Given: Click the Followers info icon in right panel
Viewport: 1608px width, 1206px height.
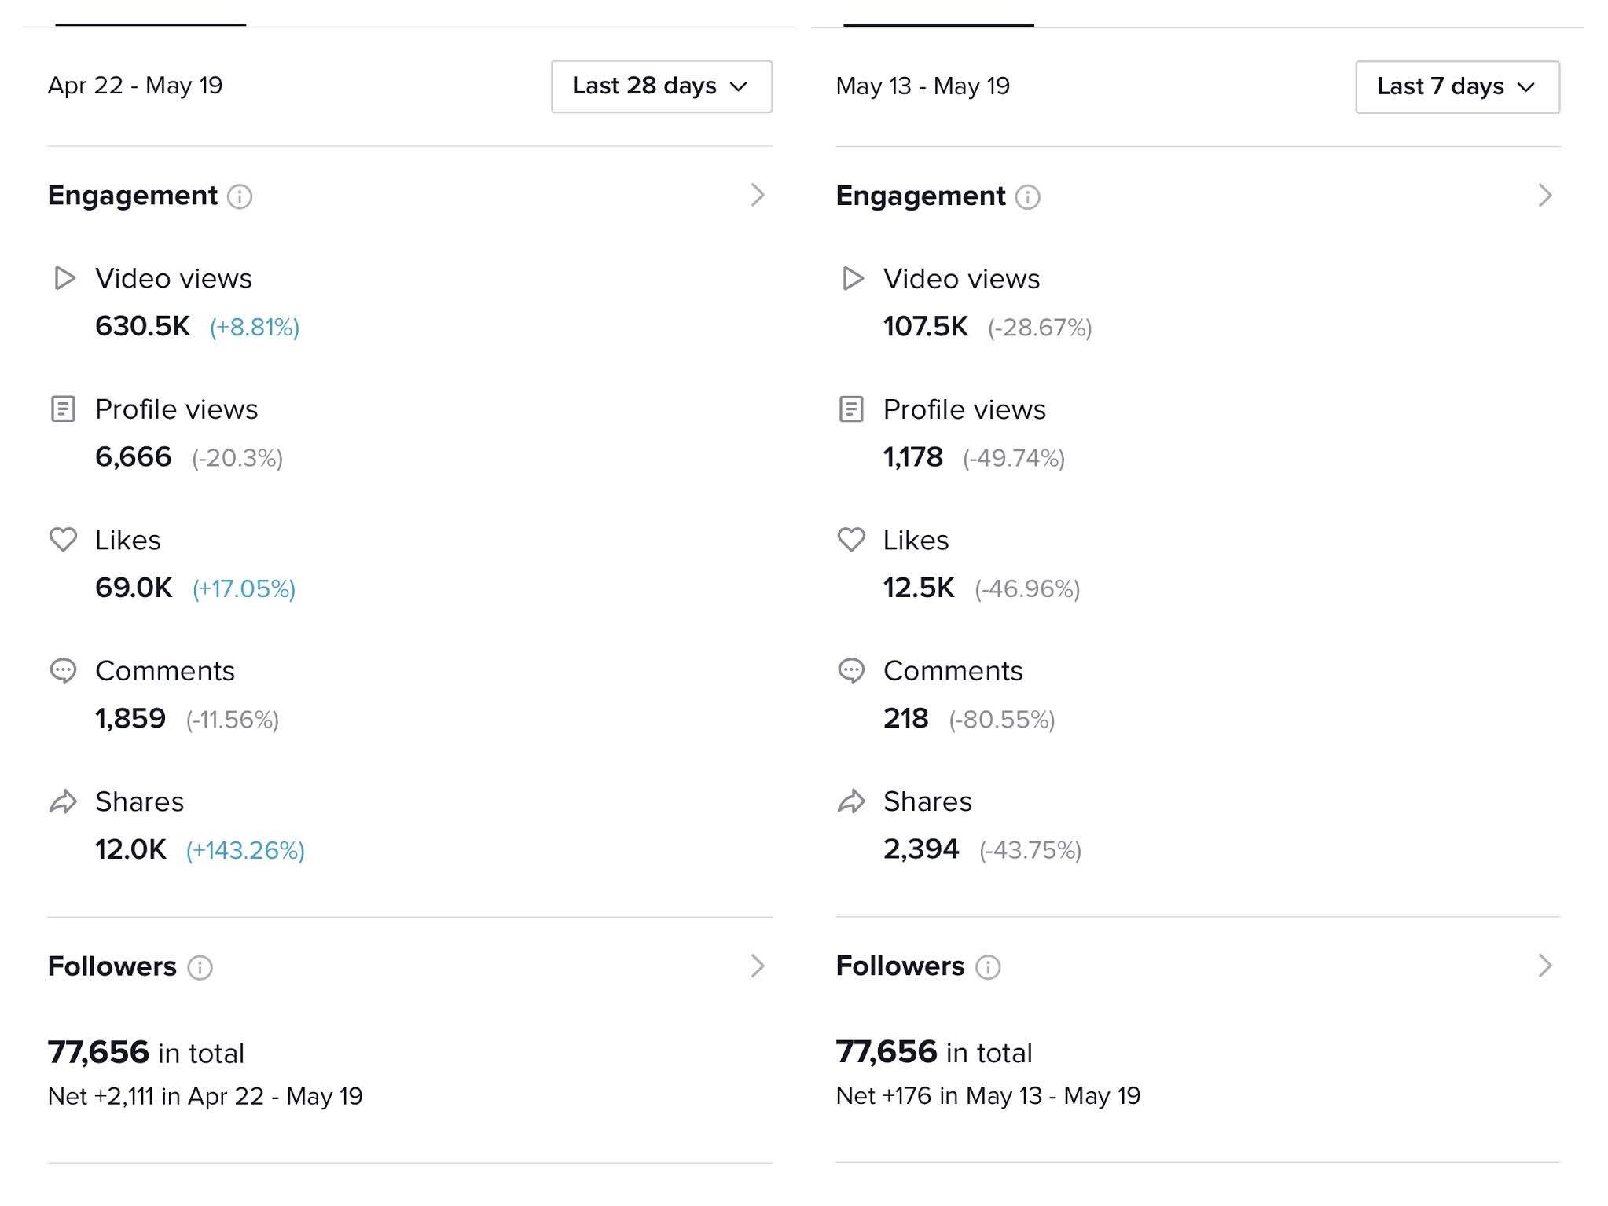Looking at the screenshot, I should pyautogui.click(x=988, y=967).
